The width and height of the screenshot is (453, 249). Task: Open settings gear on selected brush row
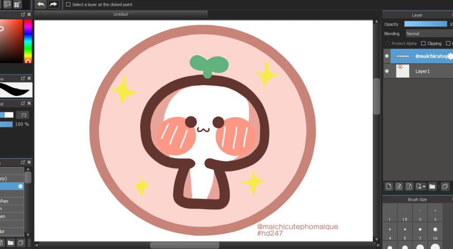coord(20,186)
